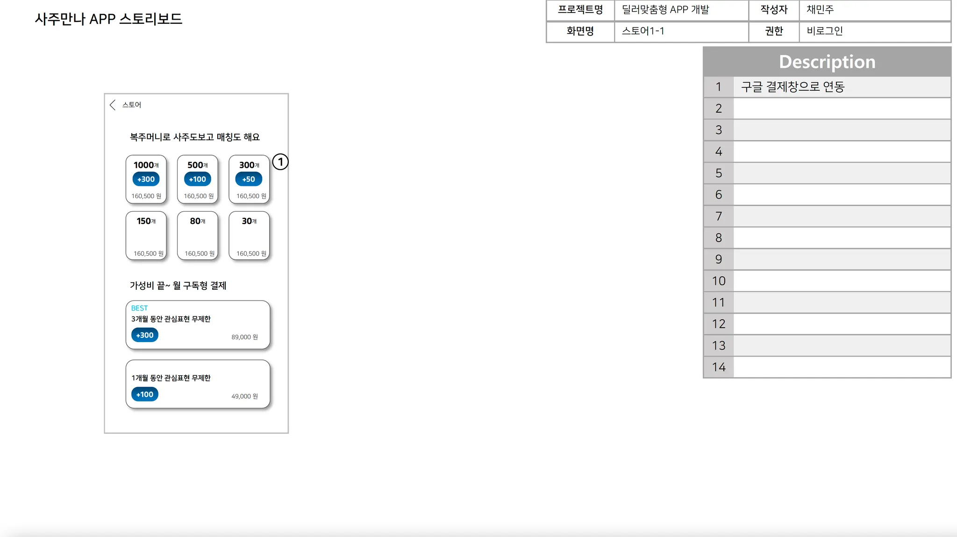This screenshot has height=537, width=957.
Task: Tap the +100 badge on 500개 card
Action: [197, 179]
